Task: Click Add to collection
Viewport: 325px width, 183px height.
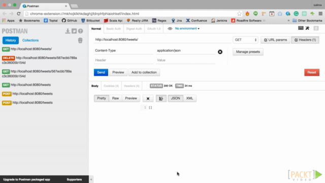Action: (144, 72)
